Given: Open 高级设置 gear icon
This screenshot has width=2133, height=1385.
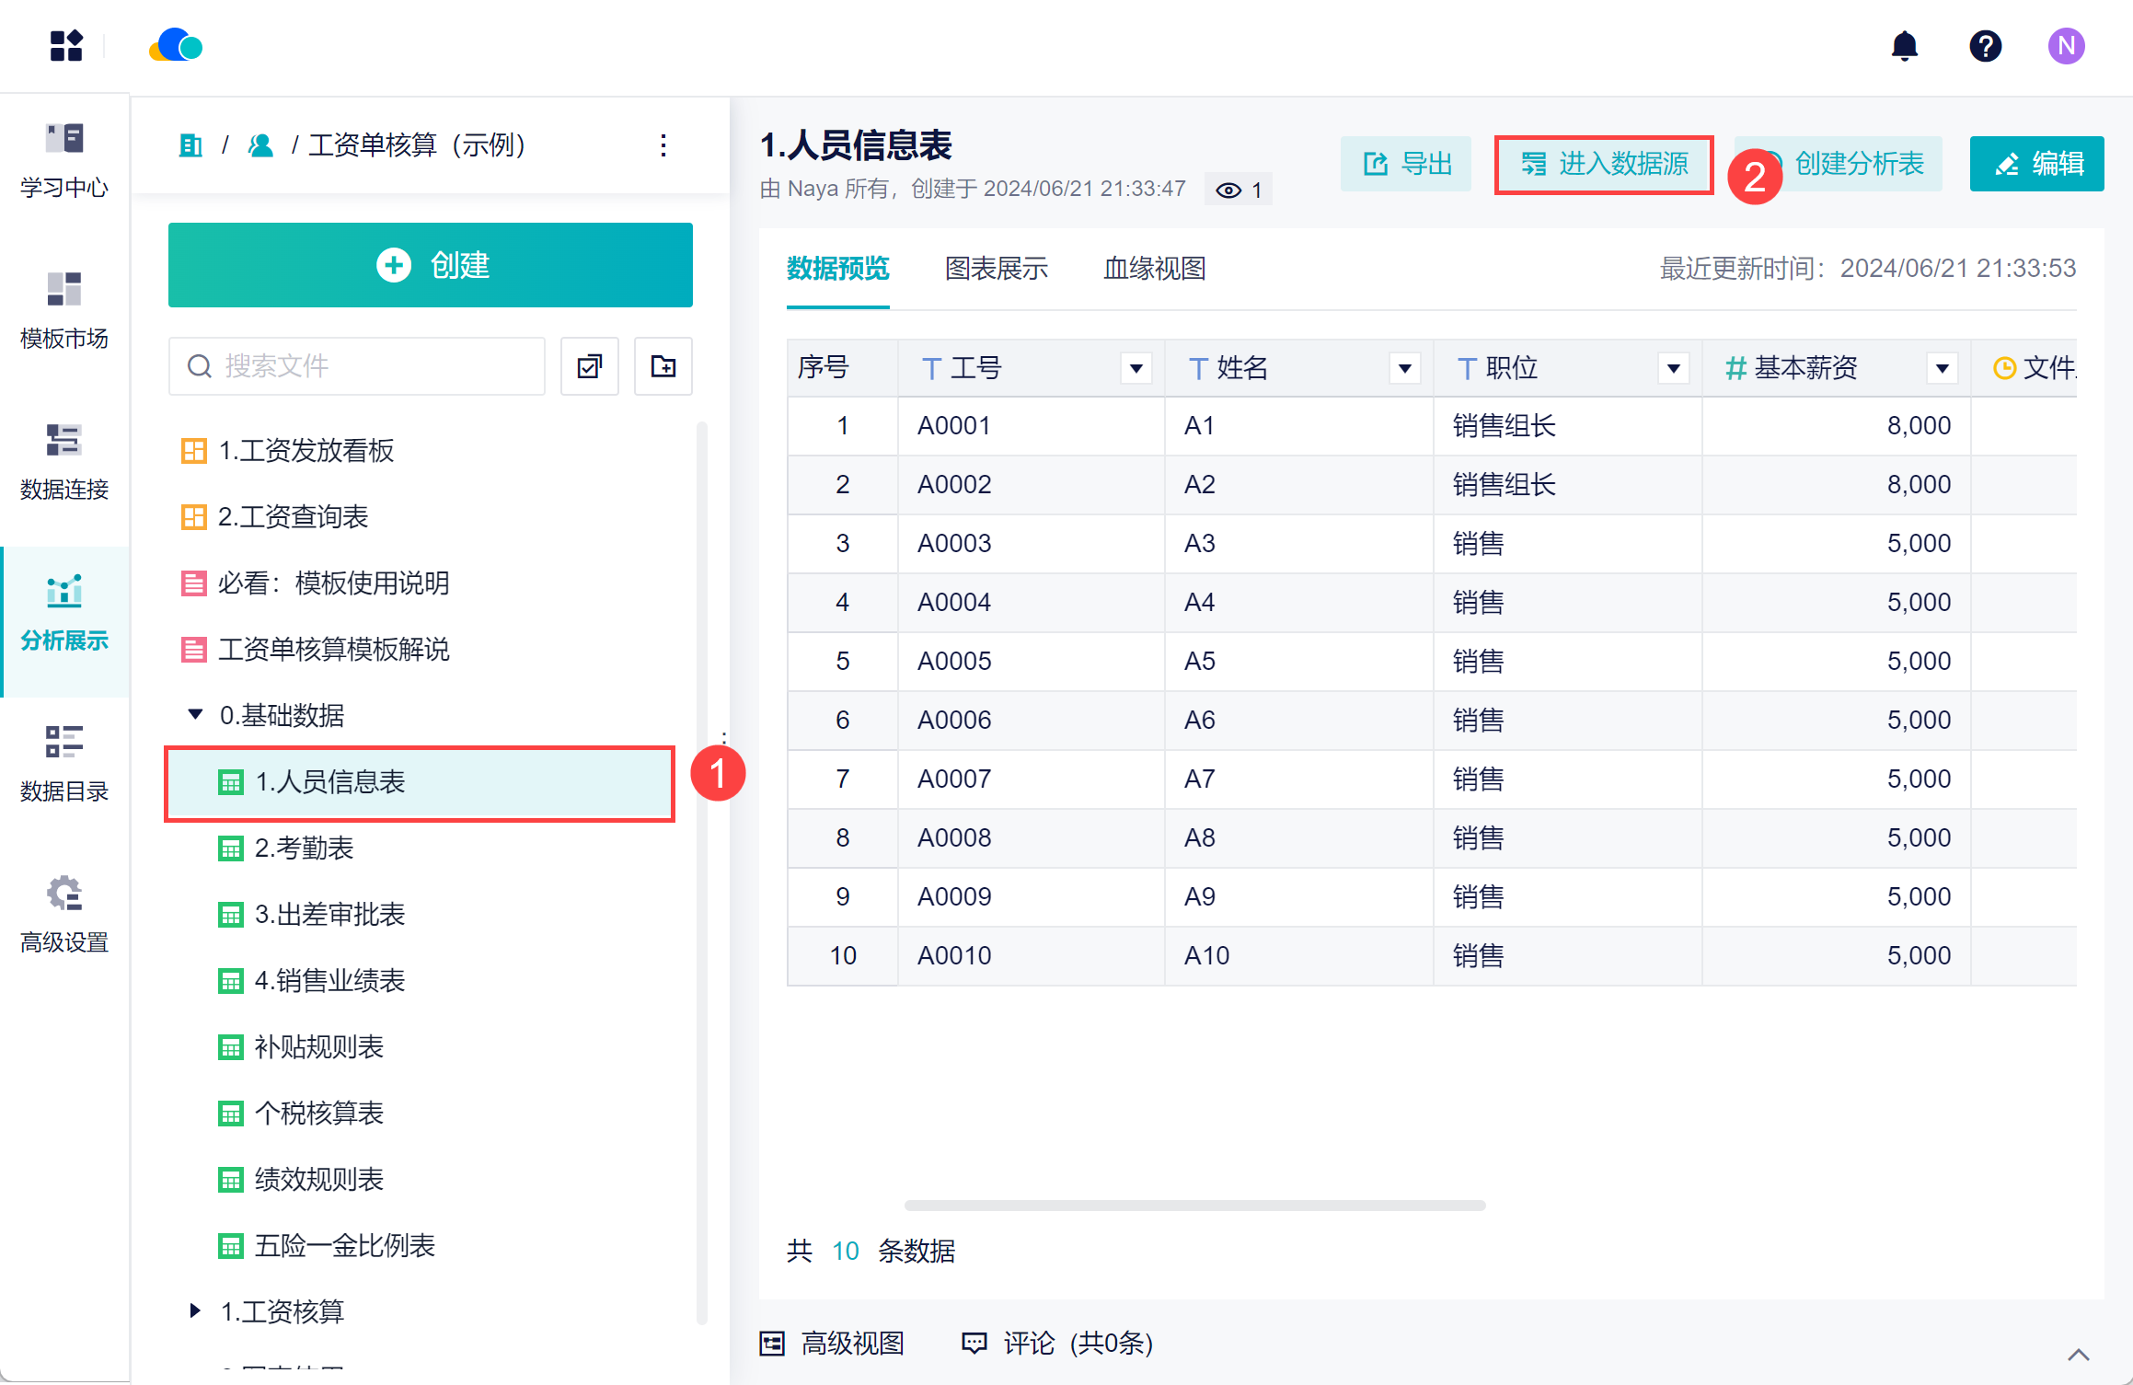Looking at the screenshot, I should coord(64,893).
